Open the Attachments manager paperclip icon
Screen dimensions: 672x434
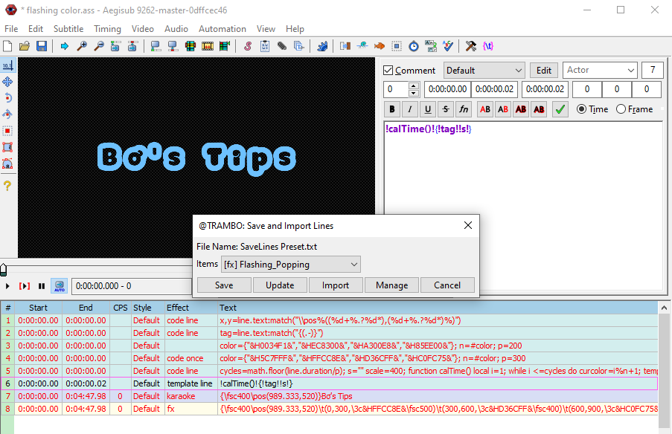[282, 45]
